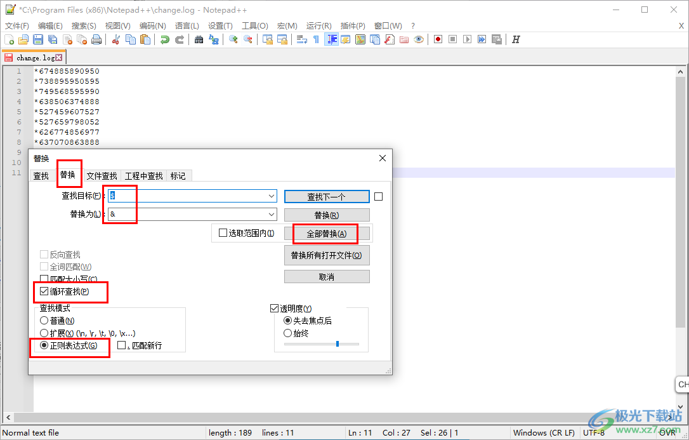The image size is (689, 440).
Task: Click 取消 to dismiss the dialog
Action: pos(327,277)
